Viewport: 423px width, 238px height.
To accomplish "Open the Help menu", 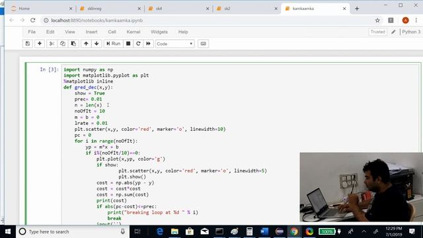I will point(183,32).
